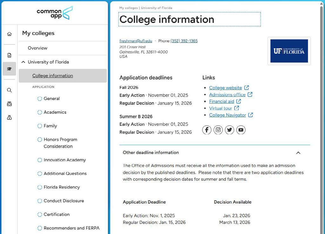The image size is (325, 234).
Task: Click the Additional Questions status circle
Action: coord(40,174)
